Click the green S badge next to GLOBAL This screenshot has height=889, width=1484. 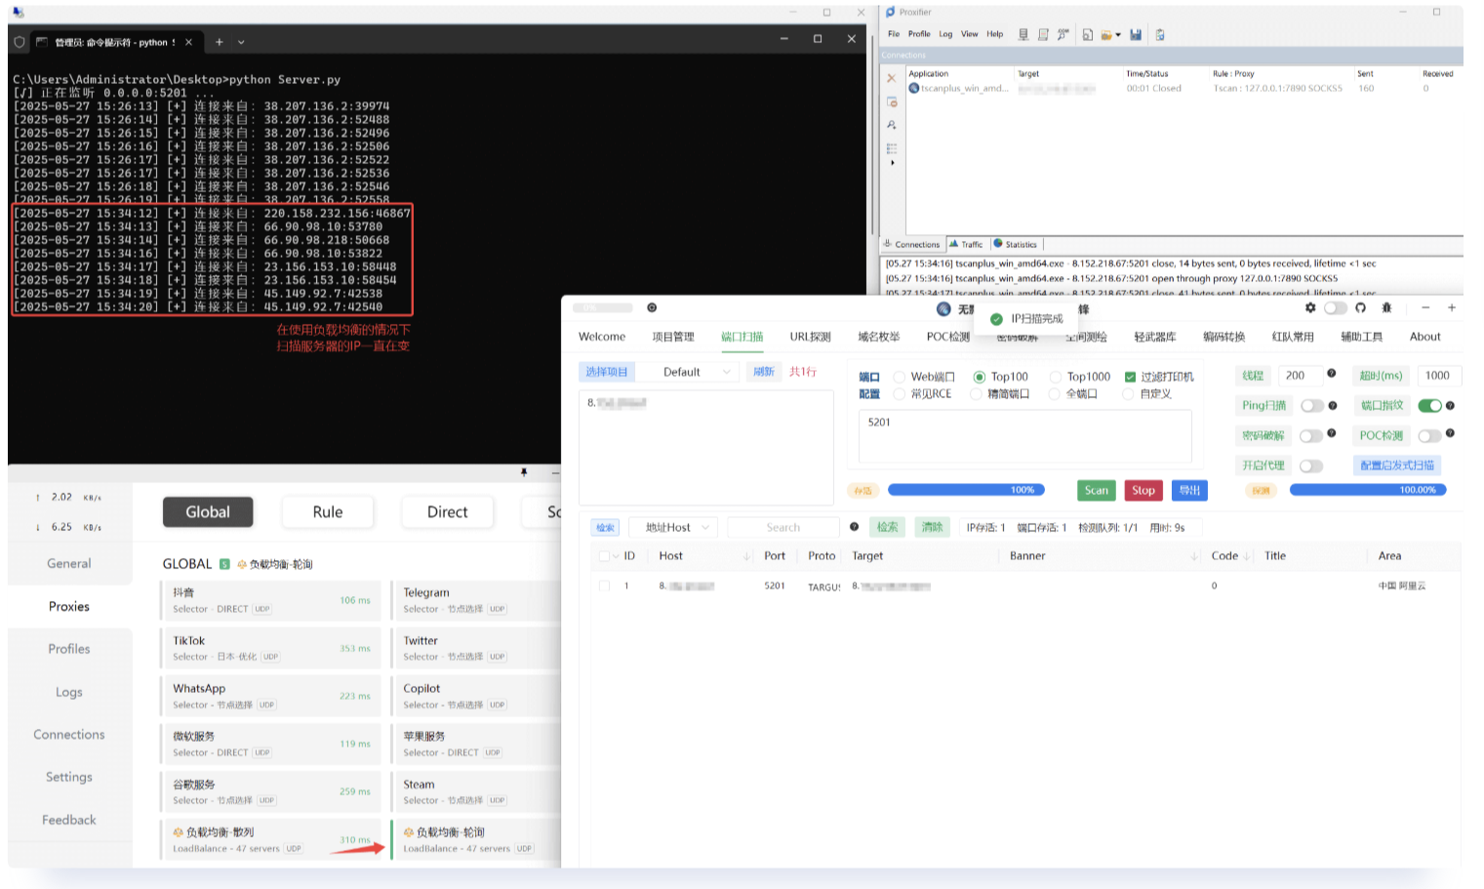(x=224, y=564)
